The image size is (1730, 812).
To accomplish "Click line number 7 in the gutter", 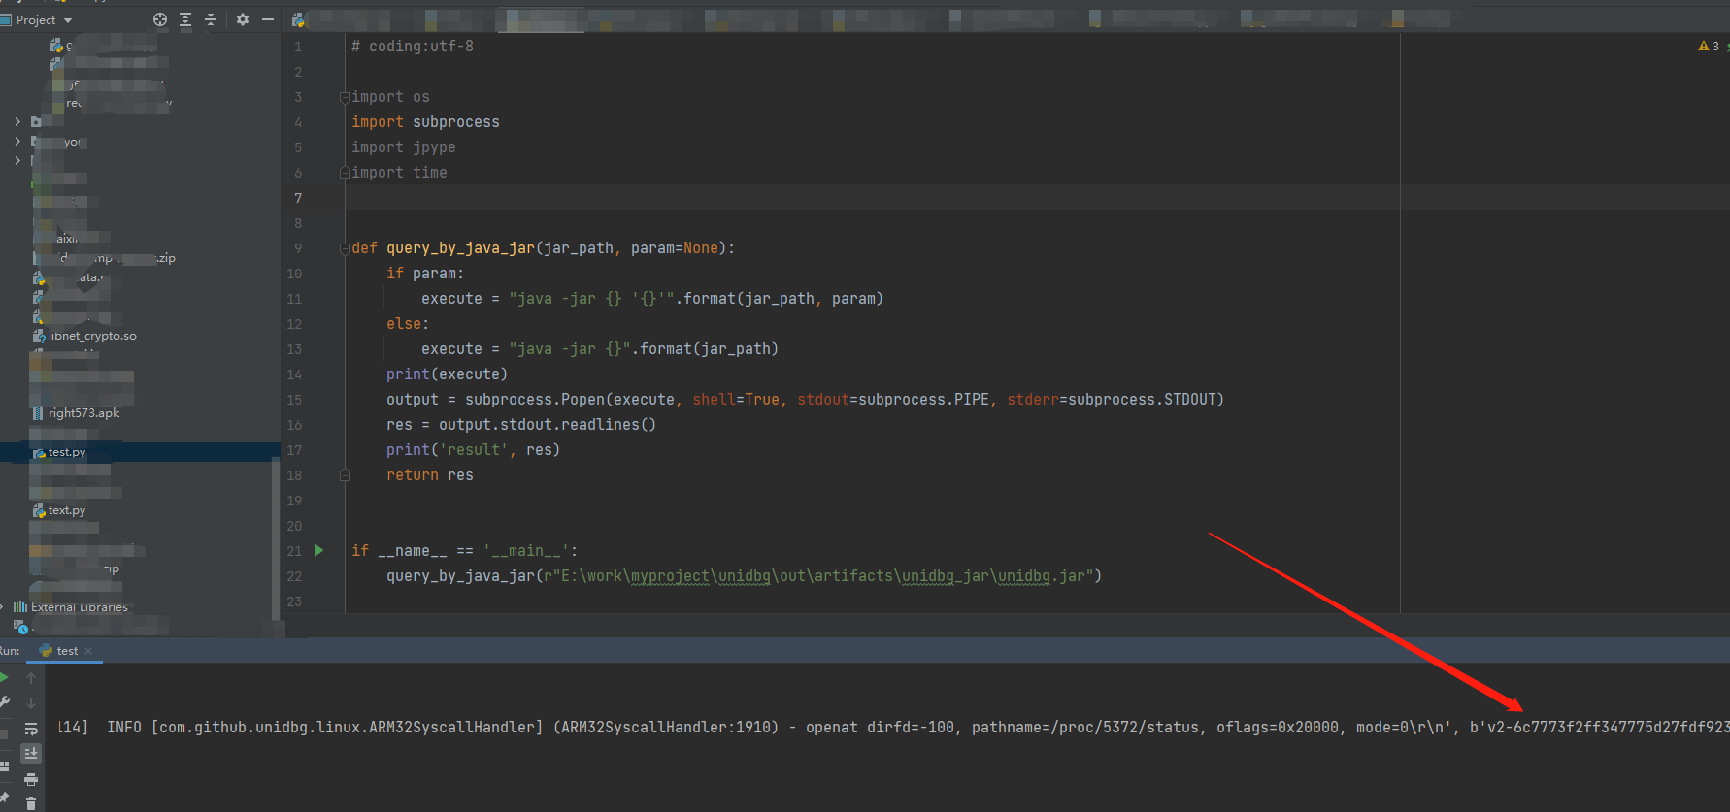I will [298, 198].
